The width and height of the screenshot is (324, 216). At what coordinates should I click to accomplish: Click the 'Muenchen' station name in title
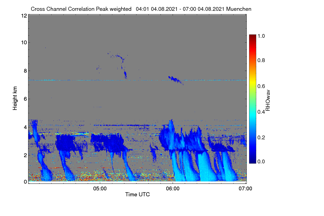(x=239, y=9)
